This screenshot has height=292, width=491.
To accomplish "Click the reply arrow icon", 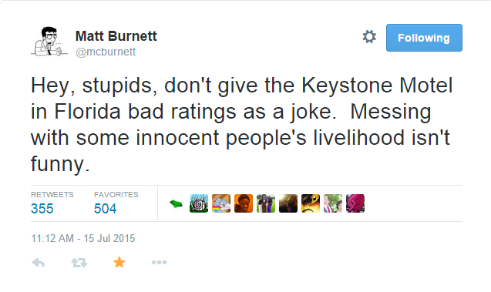I will pos(39,263).
